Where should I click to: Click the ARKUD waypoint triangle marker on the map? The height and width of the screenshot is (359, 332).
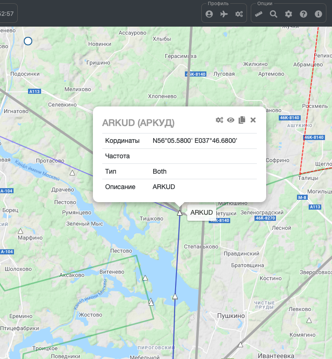pos(180,213)
